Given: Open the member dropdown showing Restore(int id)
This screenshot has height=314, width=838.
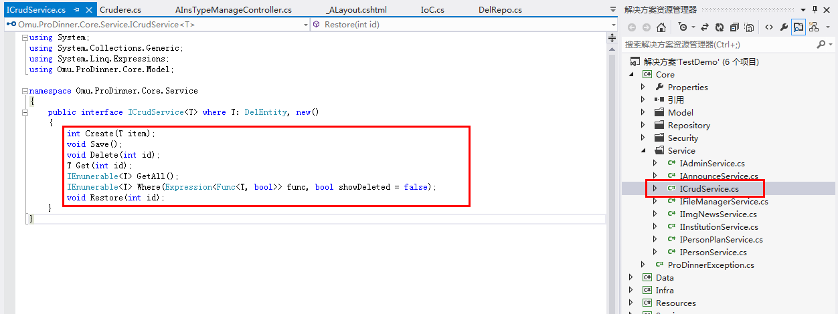Looking at the screenshot, I should [464, 24].
